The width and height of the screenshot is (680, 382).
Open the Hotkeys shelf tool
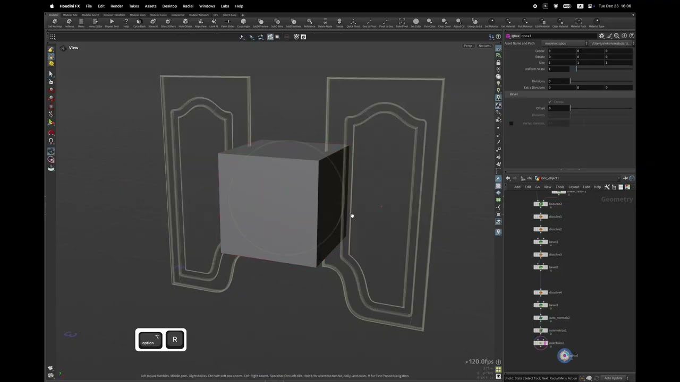[x=69, y=23]
